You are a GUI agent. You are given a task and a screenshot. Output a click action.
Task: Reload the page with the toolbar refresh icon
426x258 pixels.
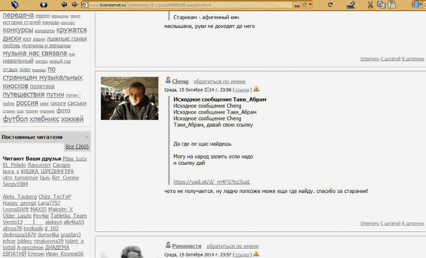(x=330, y=5)
